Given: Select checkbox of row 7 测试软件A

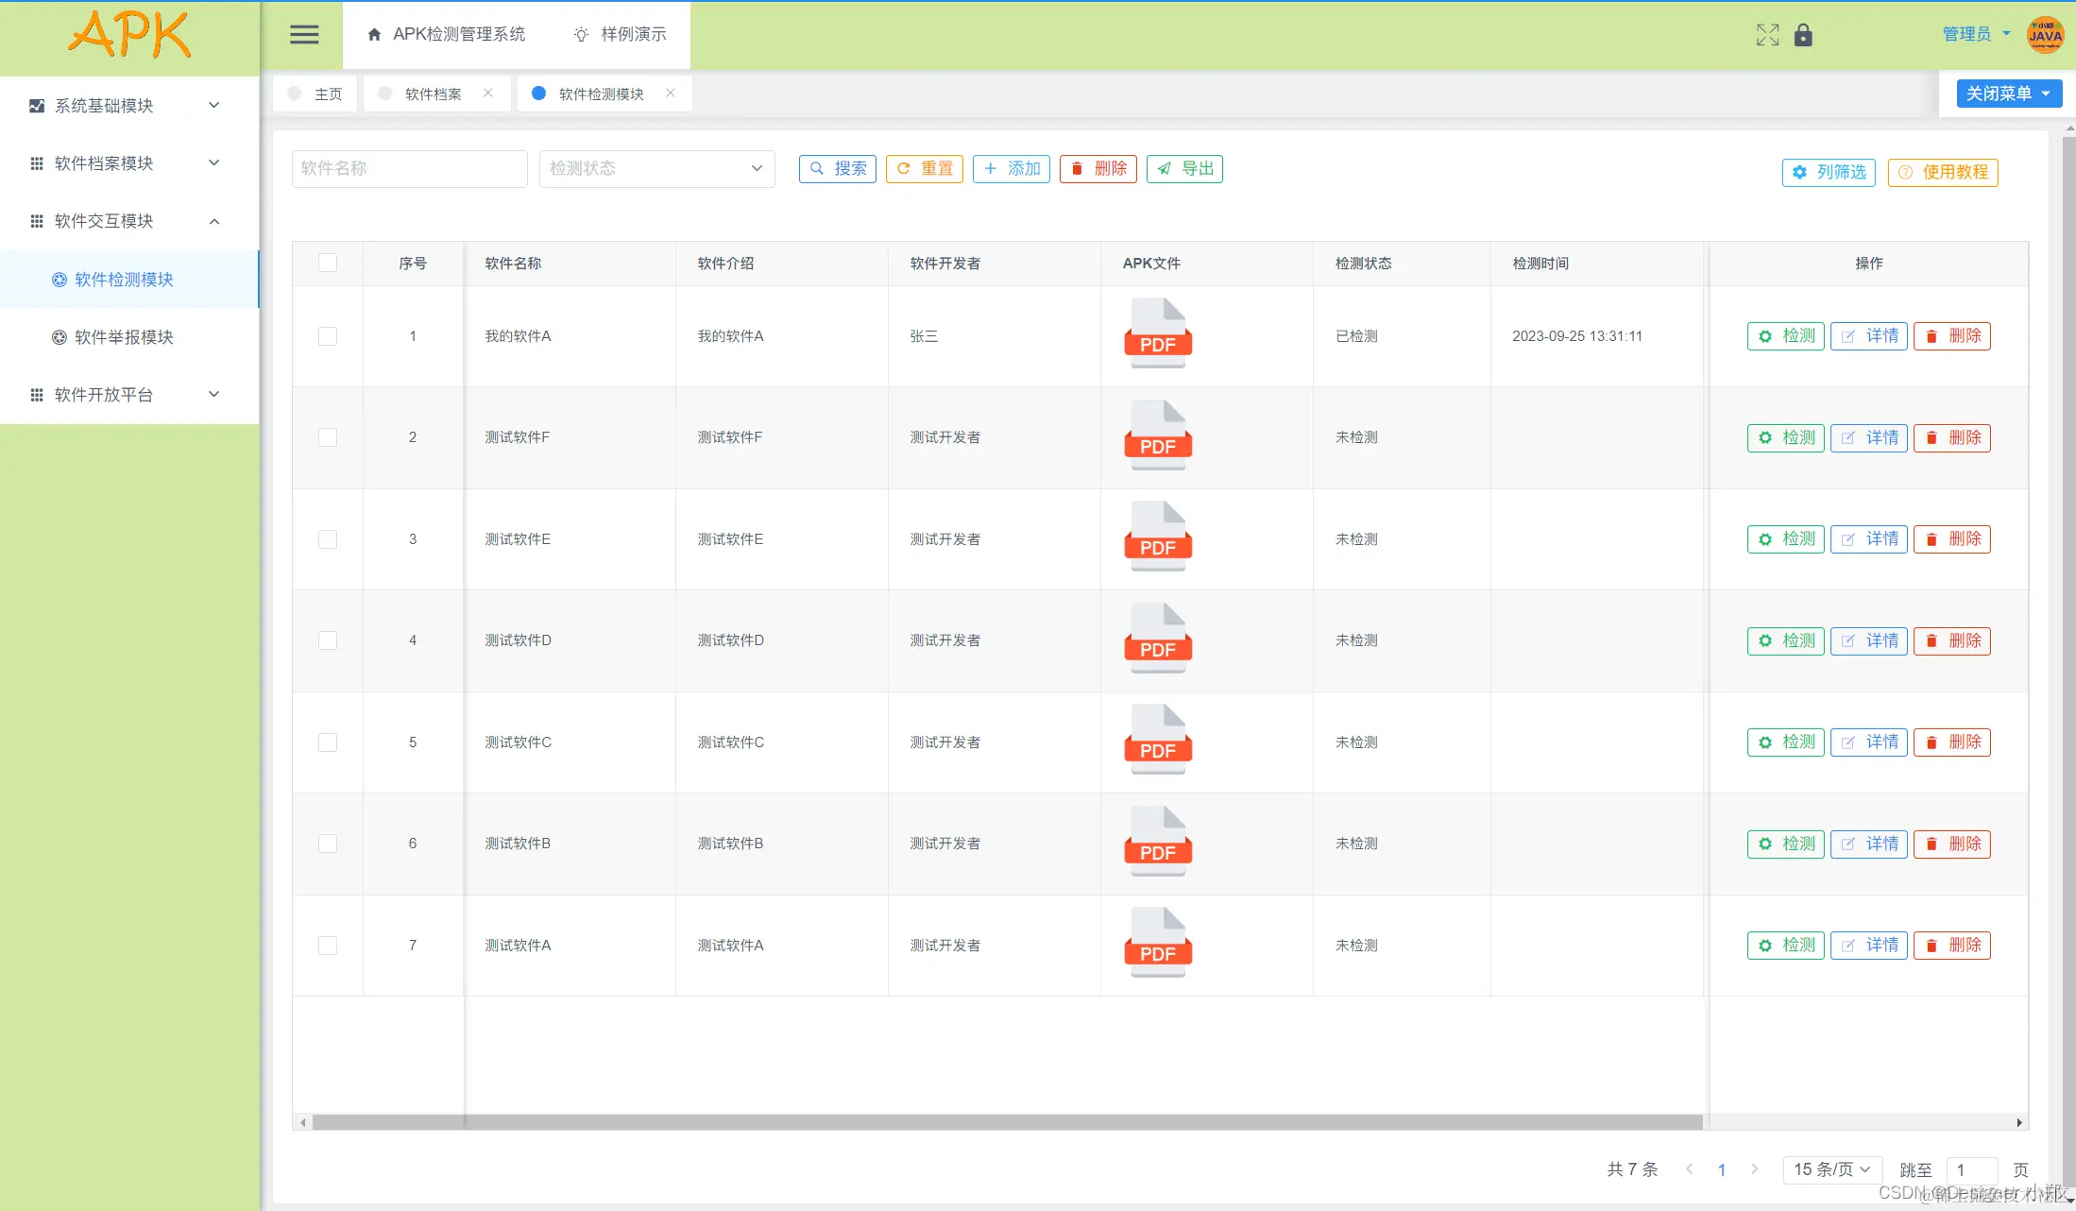Looking at the screenshot, I should coord(328,945).
